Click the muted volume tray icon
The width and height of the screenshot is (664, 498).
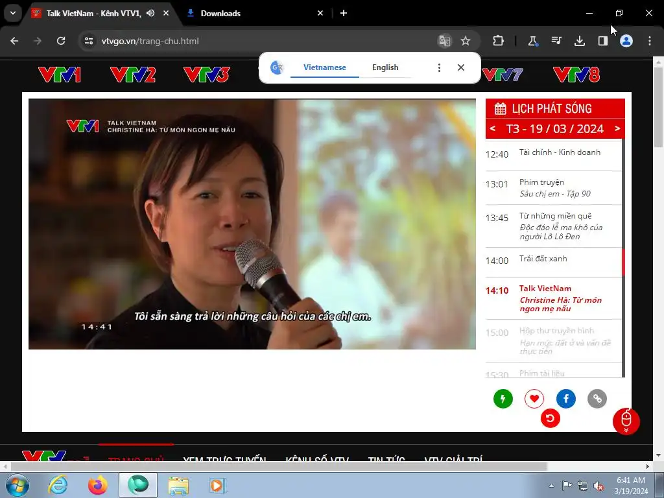(599, 486)
